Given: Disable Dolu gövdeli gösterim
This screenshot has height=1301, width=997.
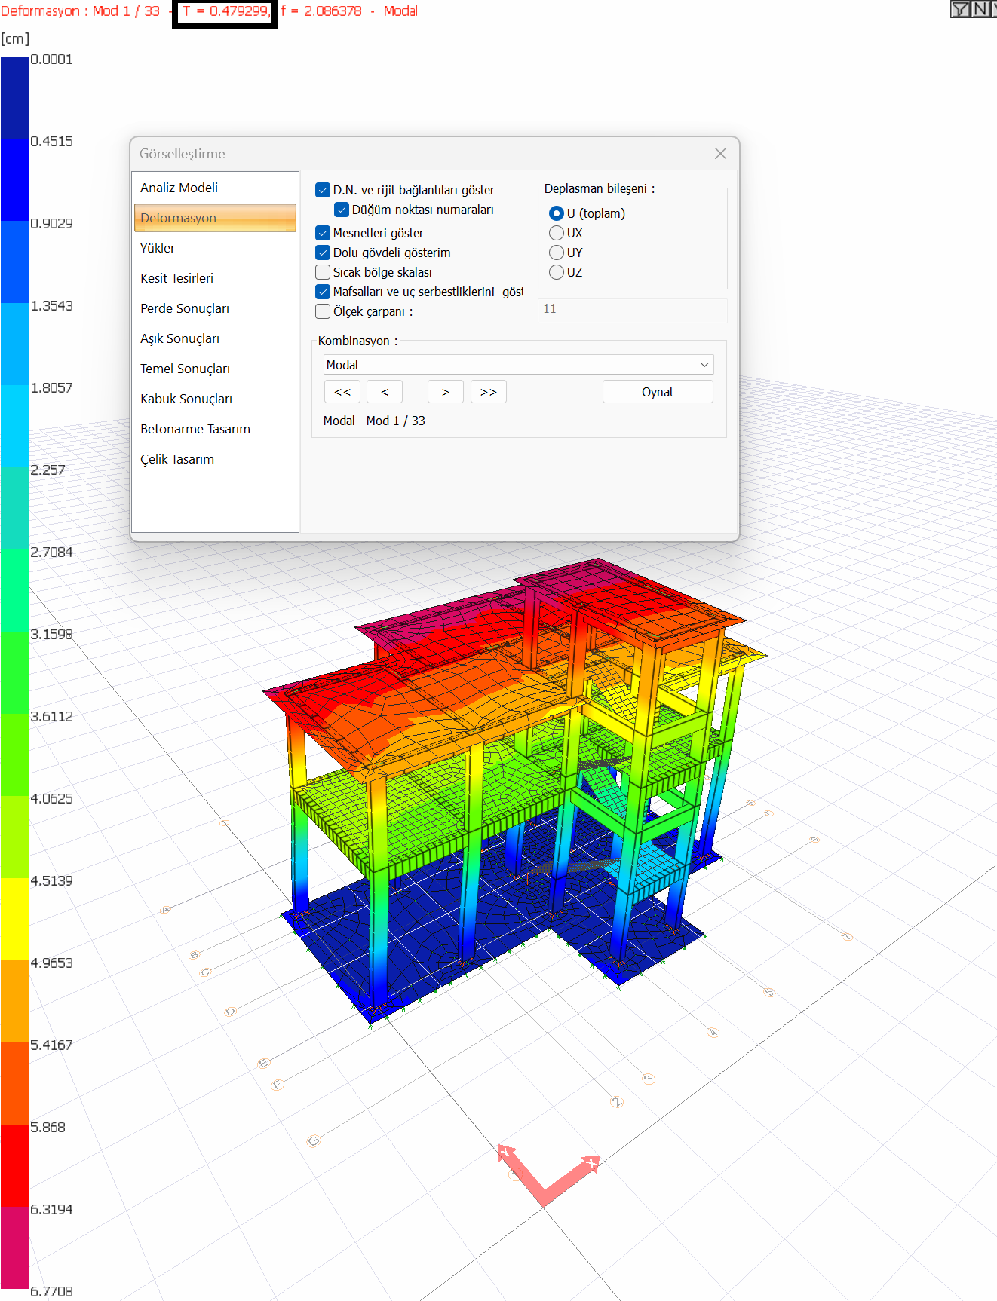Looking at the screenshot, I should [x=323, y=253].
